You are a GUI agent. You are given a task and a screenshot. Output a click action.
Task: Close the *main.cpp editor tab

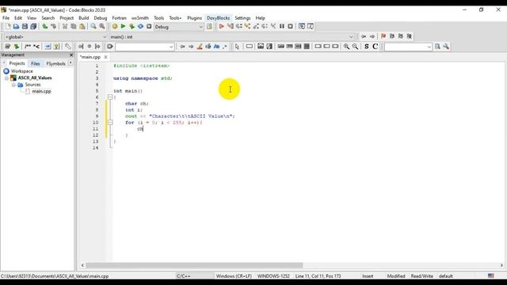(105, 57)
